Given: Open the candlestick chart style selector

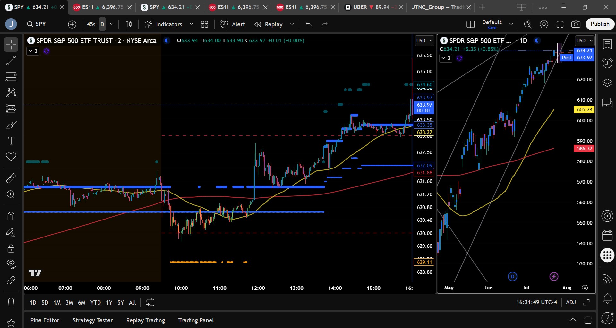Looking at the screenshot, I should tap(129, 24).
